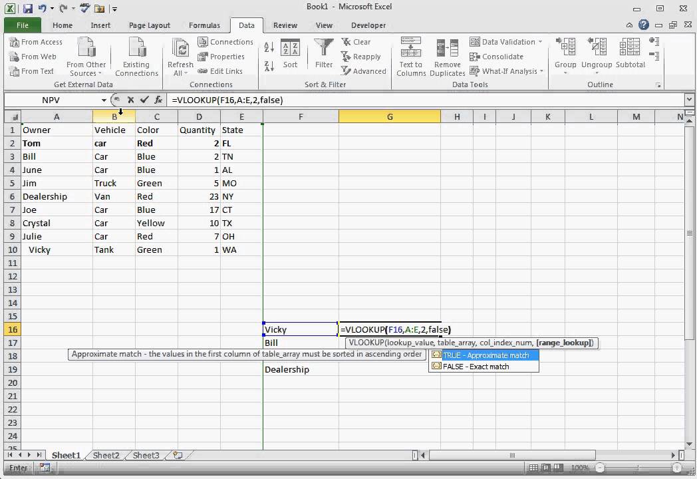Click the Insert Function fx button
This screenshot has width=697, height=479.
tap(158, 100)
